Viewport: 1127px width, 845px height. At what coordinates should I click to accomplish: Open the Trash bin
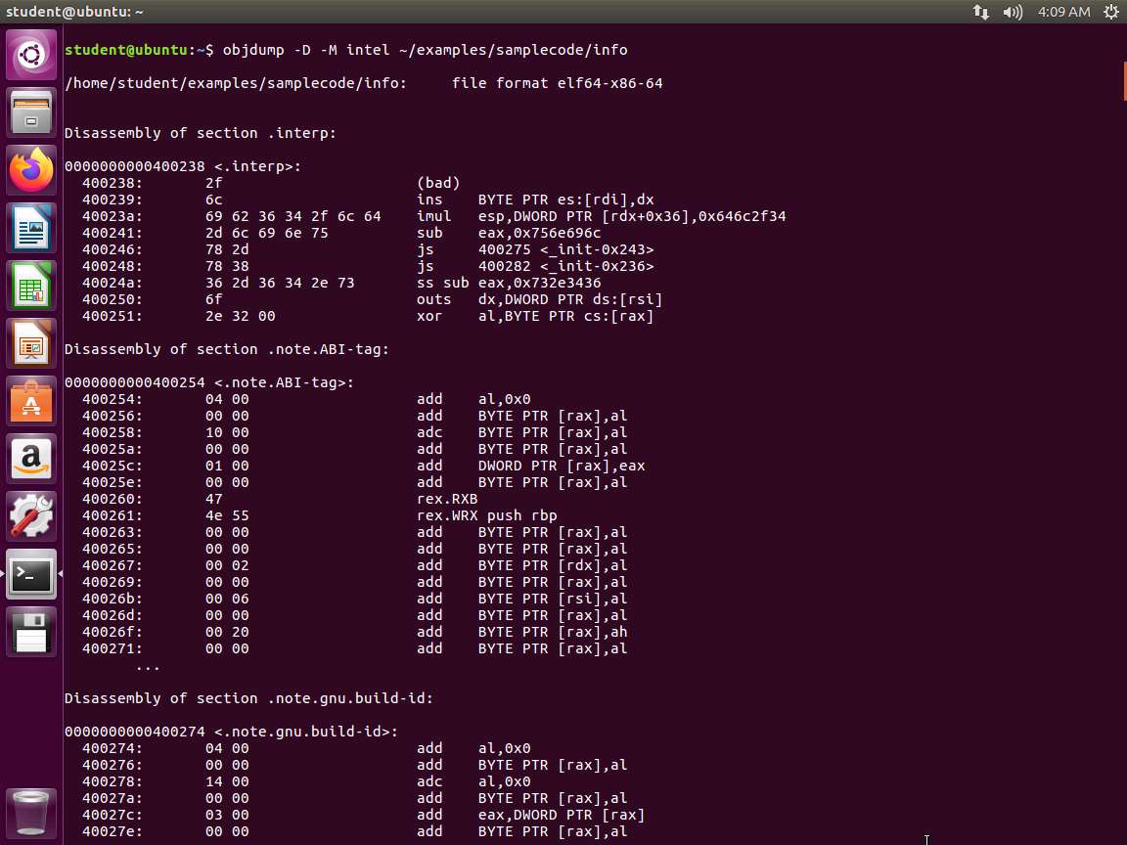[31, 811]
